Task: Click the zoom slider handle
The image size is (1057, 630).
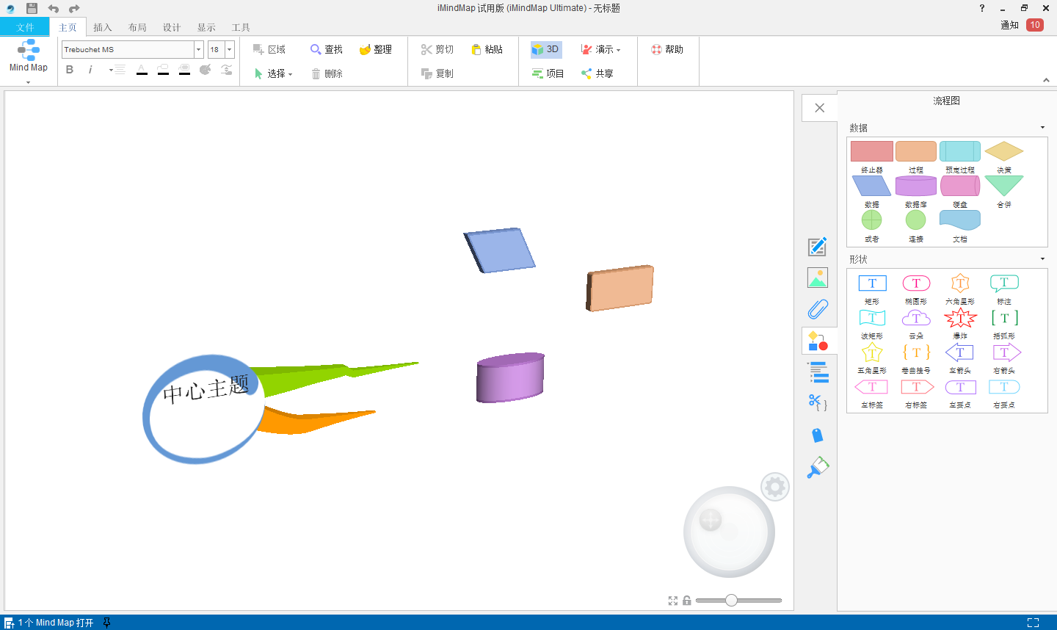Action: [x=731, y=601]
